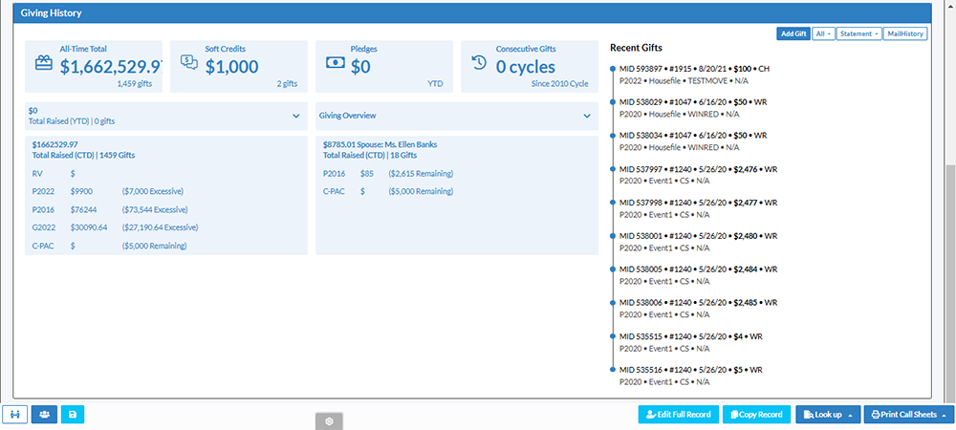Click 'Spouse: Ms. Ellen Banks' heading
The height and width of the screenshot is (430, 956).
coord(395,145)
